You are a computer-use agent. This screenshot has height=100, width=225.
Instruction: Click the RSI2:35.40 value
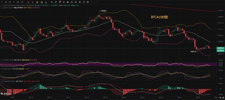click(x=26, y=60)
